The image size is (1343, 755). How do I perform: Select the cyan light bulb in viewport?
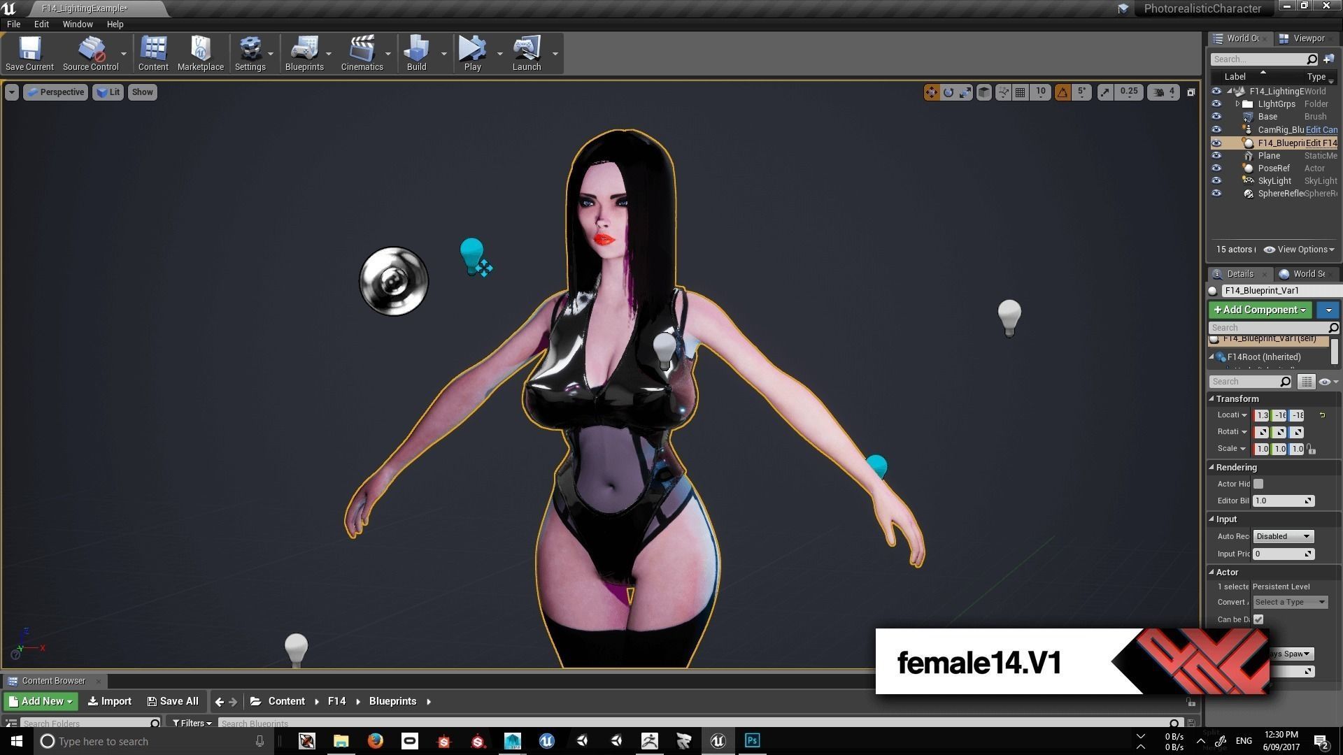[472, 256]
